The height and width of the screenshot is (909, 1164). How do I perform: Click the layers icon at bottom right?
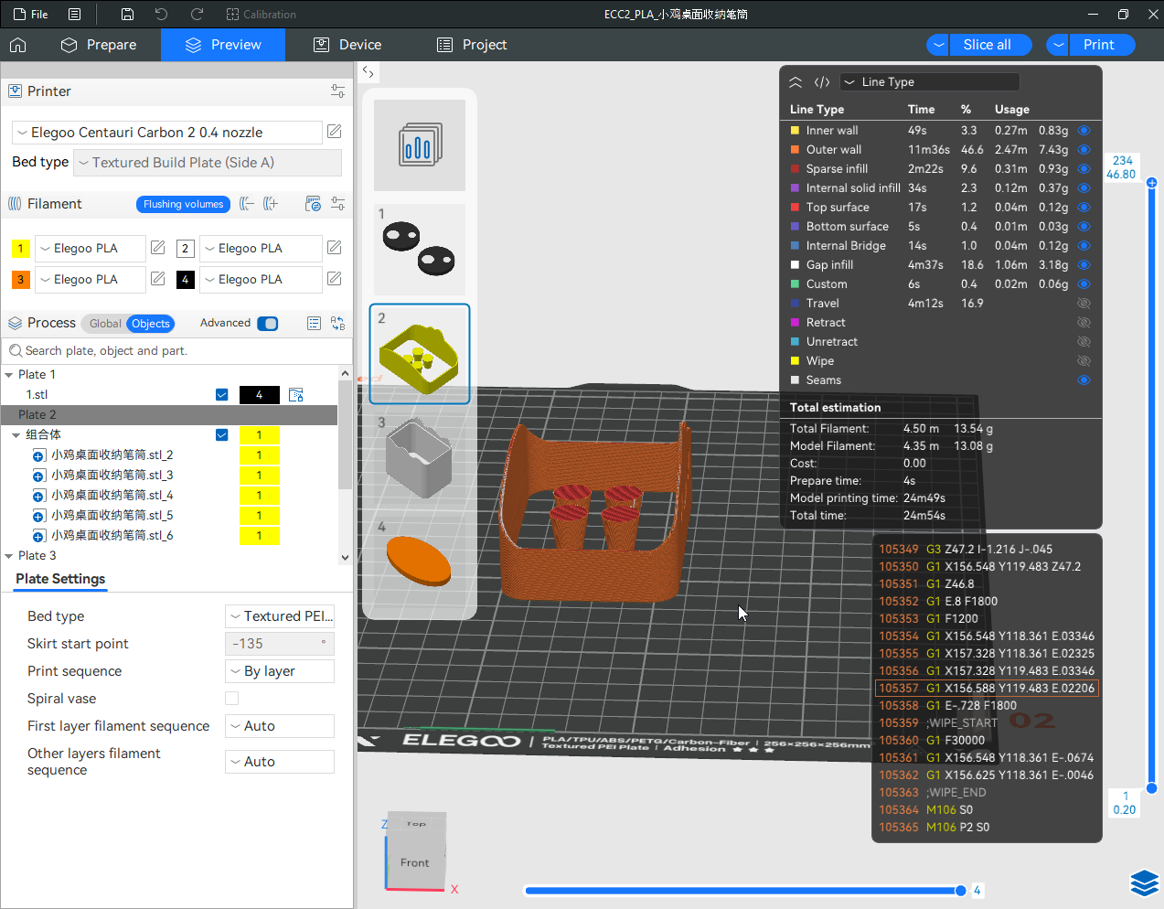click(x=1144, y=882)
